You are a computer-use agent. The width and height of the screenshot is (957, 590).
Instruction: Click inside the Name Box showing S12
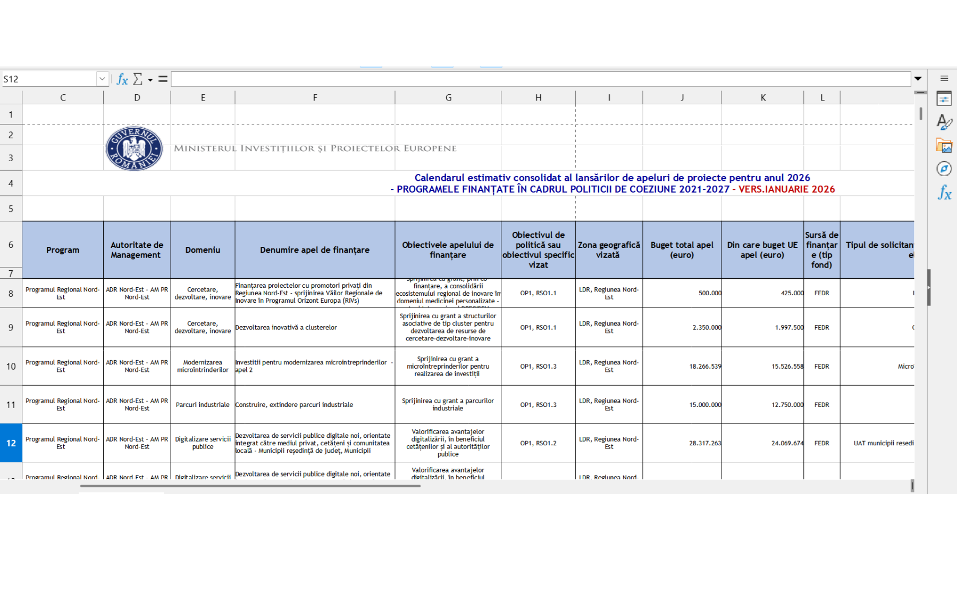(x=48, y=78)
